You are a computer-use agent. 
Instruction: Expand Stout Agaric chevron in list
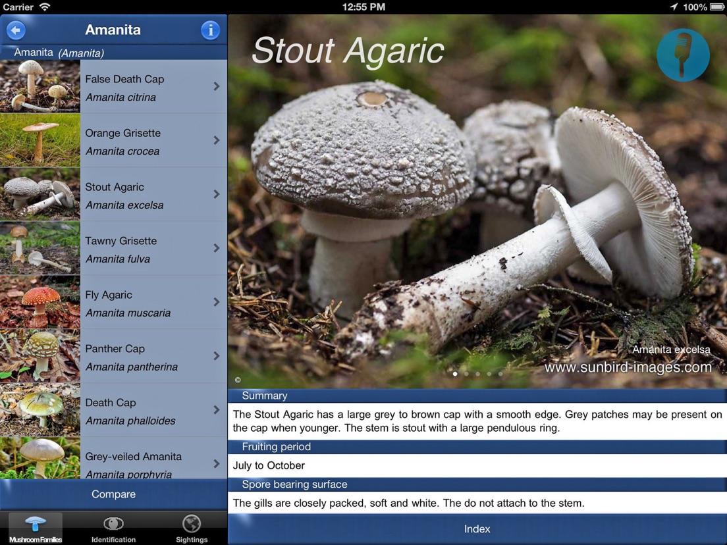click(x=217, y=194)
